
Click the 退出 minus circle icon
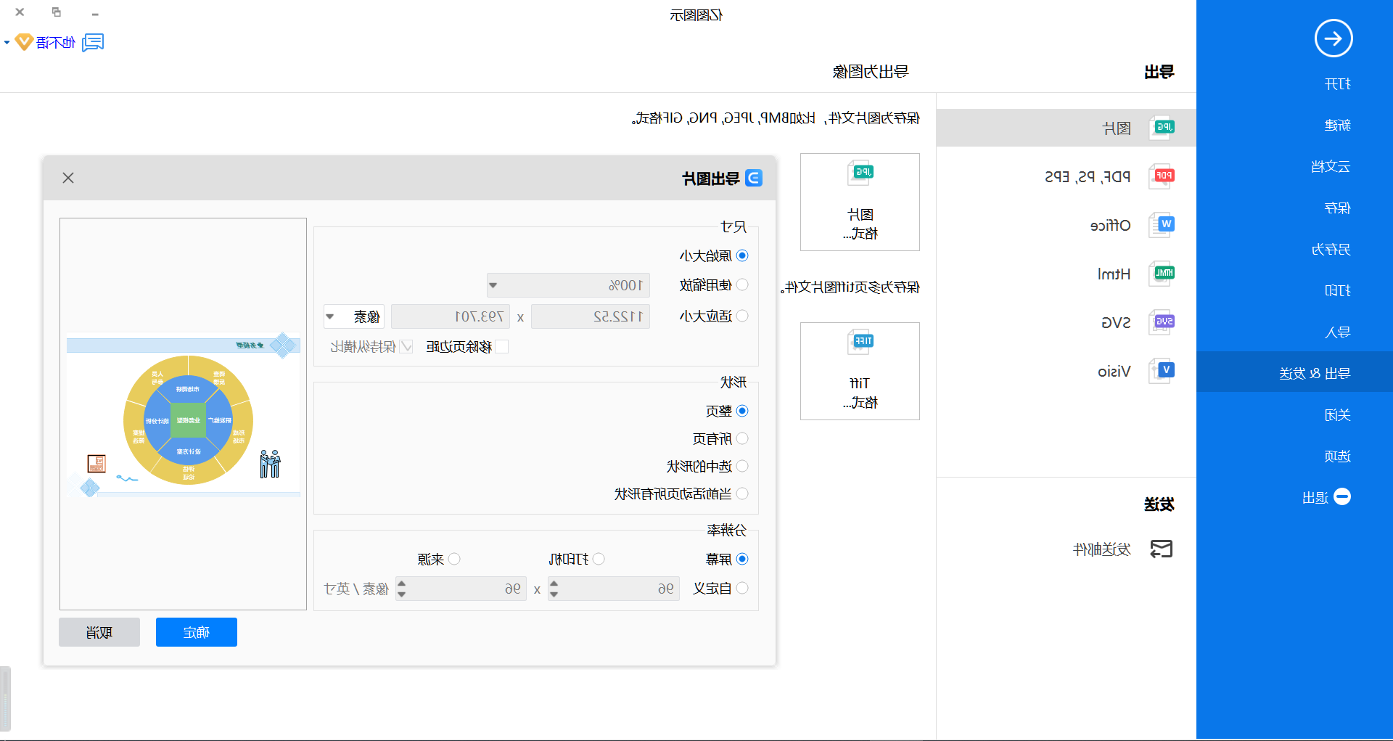coord(1342,497)
